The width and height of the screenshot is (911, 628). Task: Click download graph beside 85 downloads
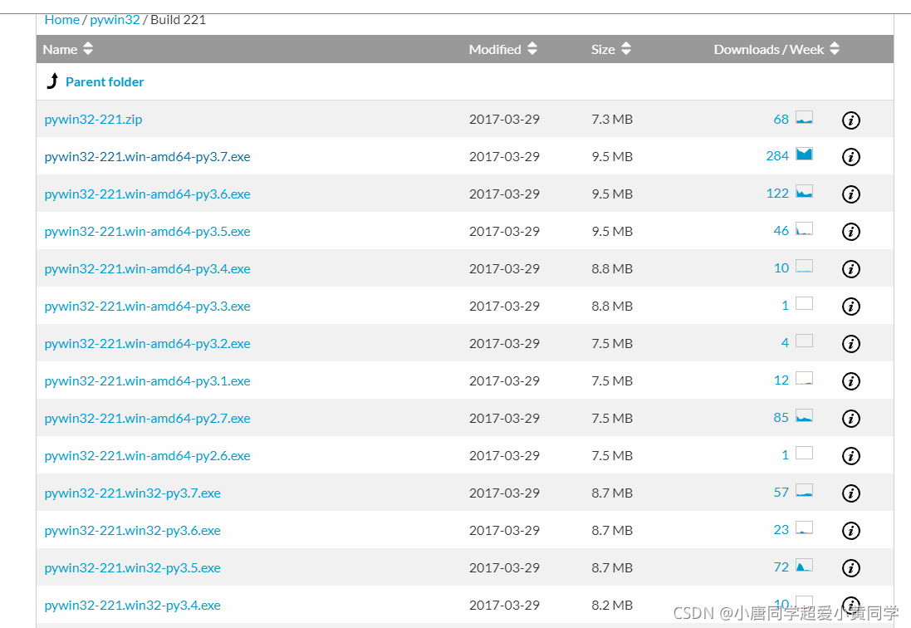click(804, 416)
